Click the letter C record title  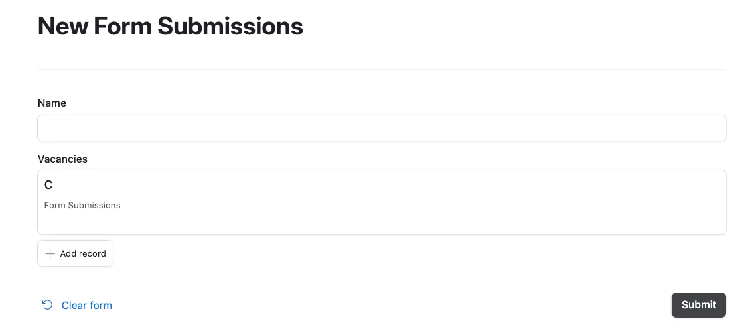(x=48, y=185)
